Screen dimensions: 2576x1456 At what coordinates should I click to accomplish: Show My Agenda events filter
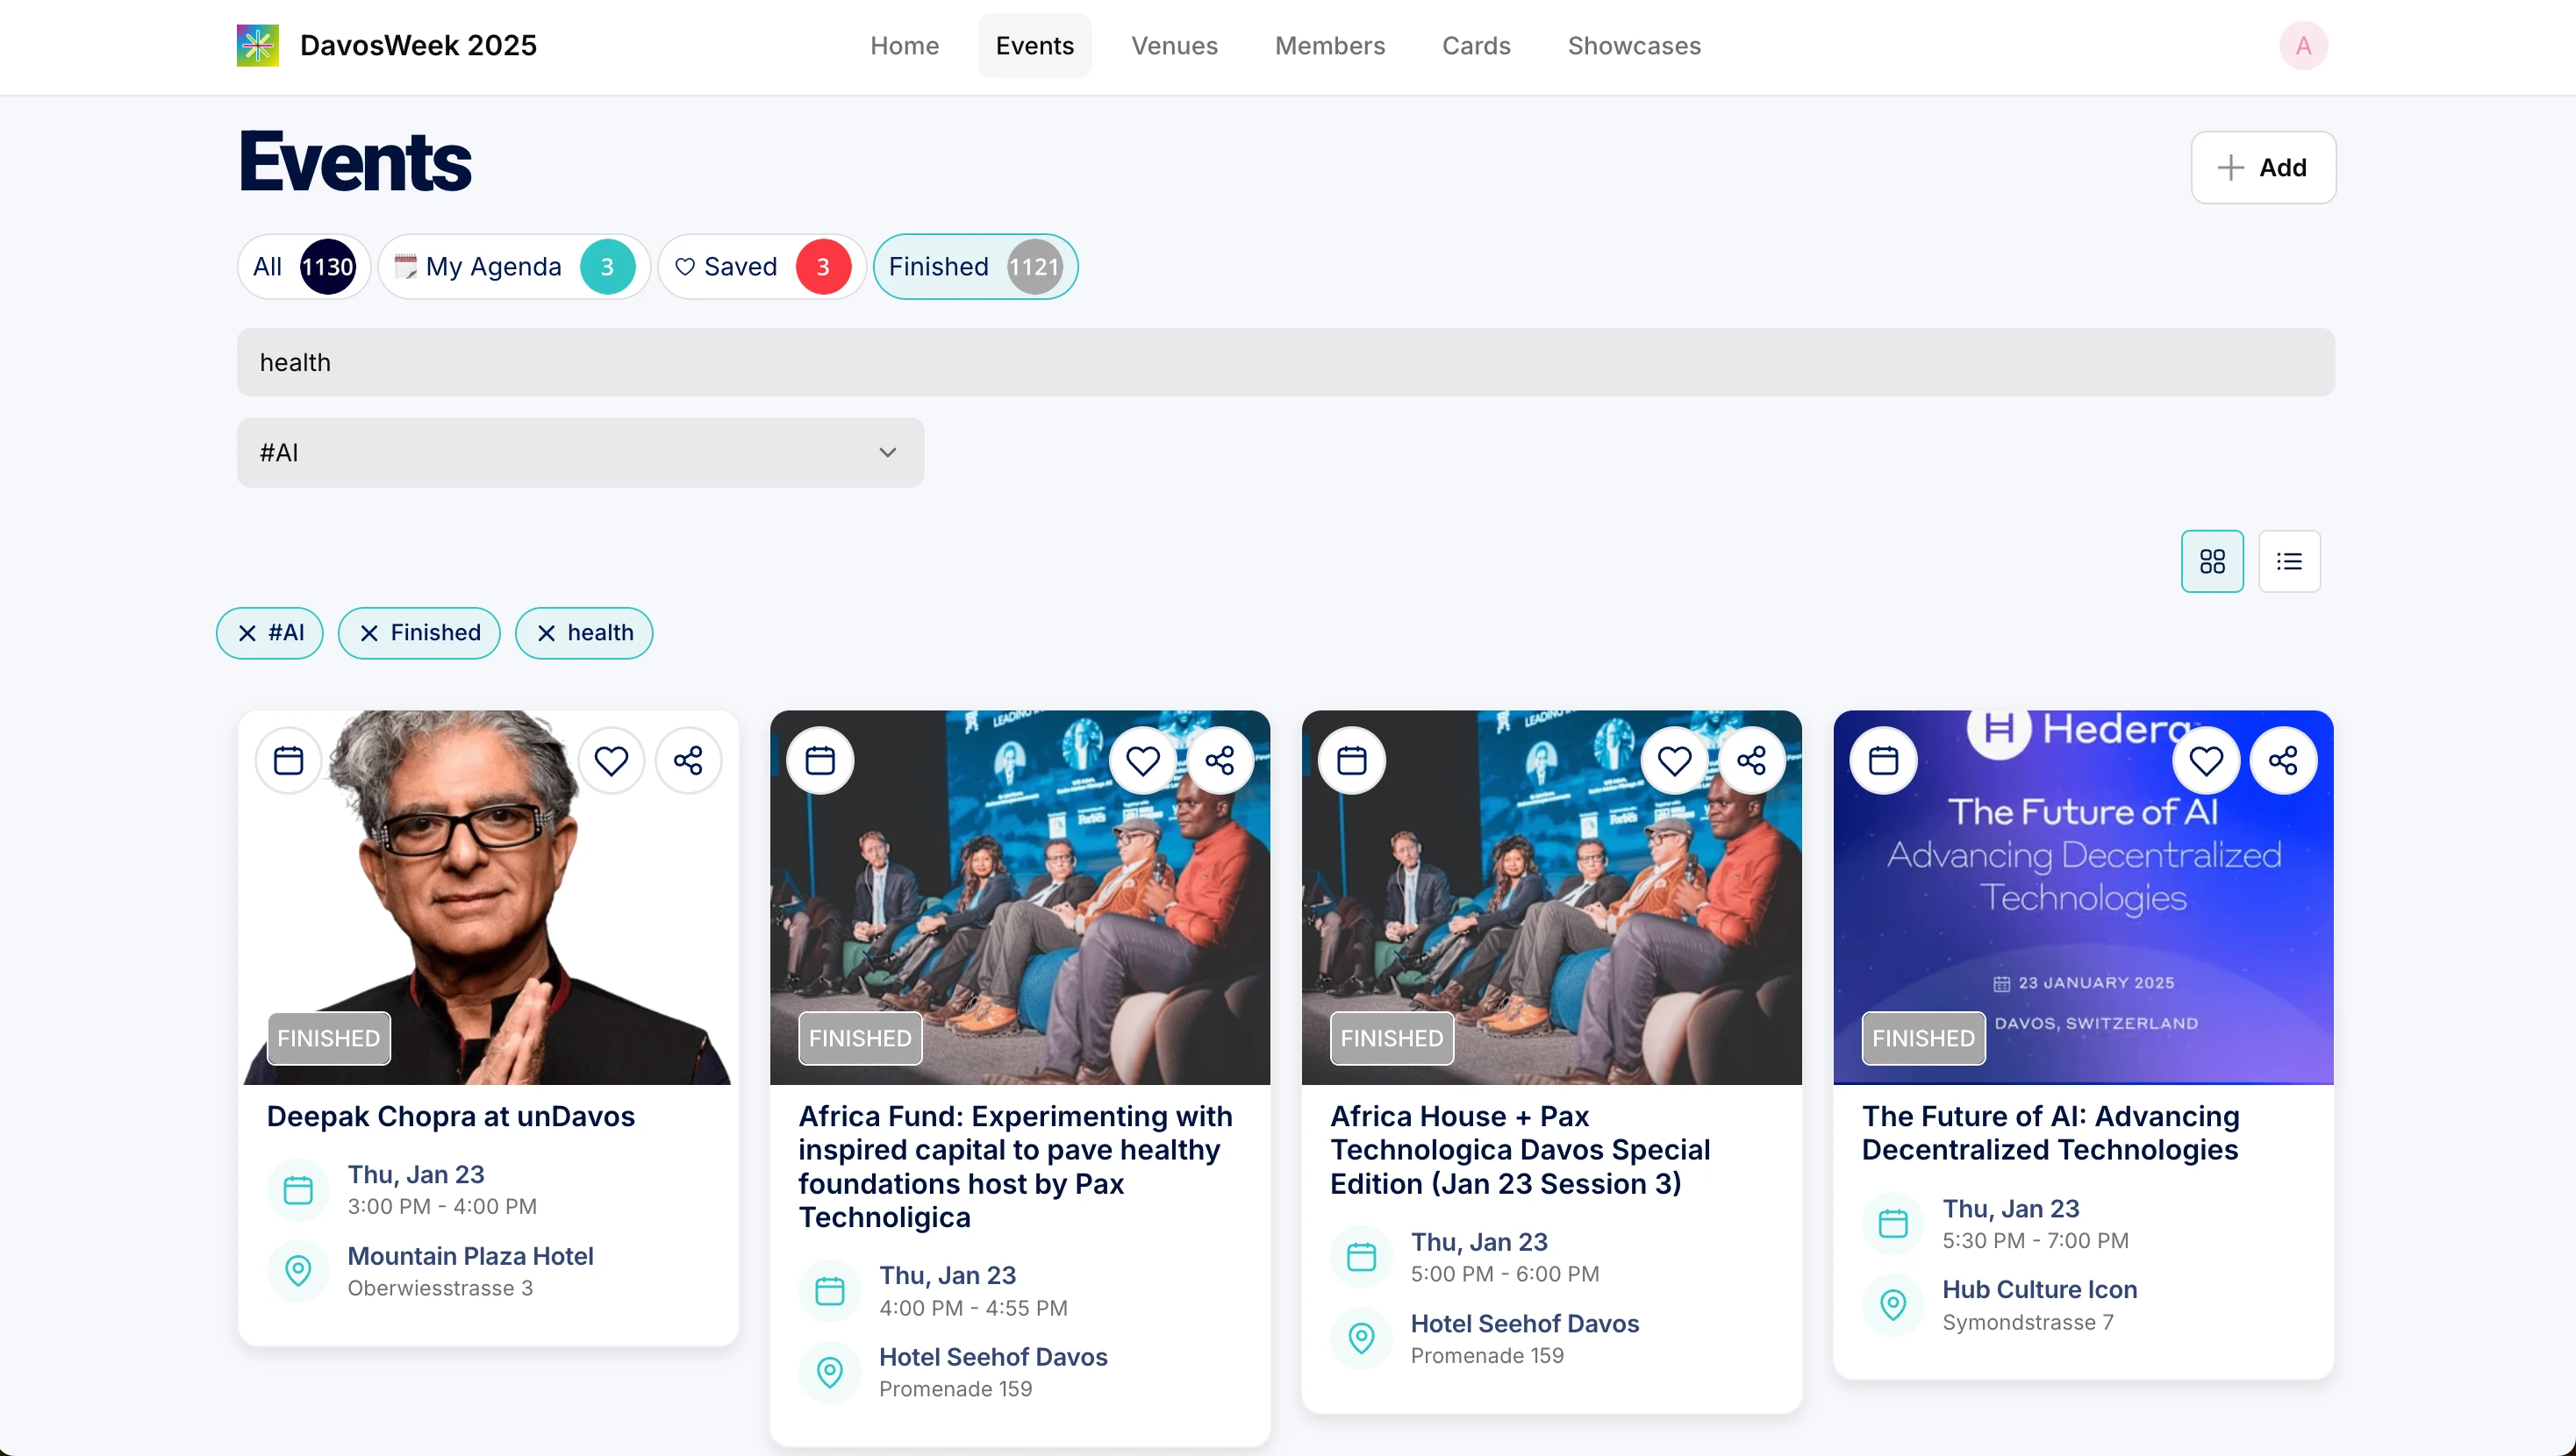point(513,267)
